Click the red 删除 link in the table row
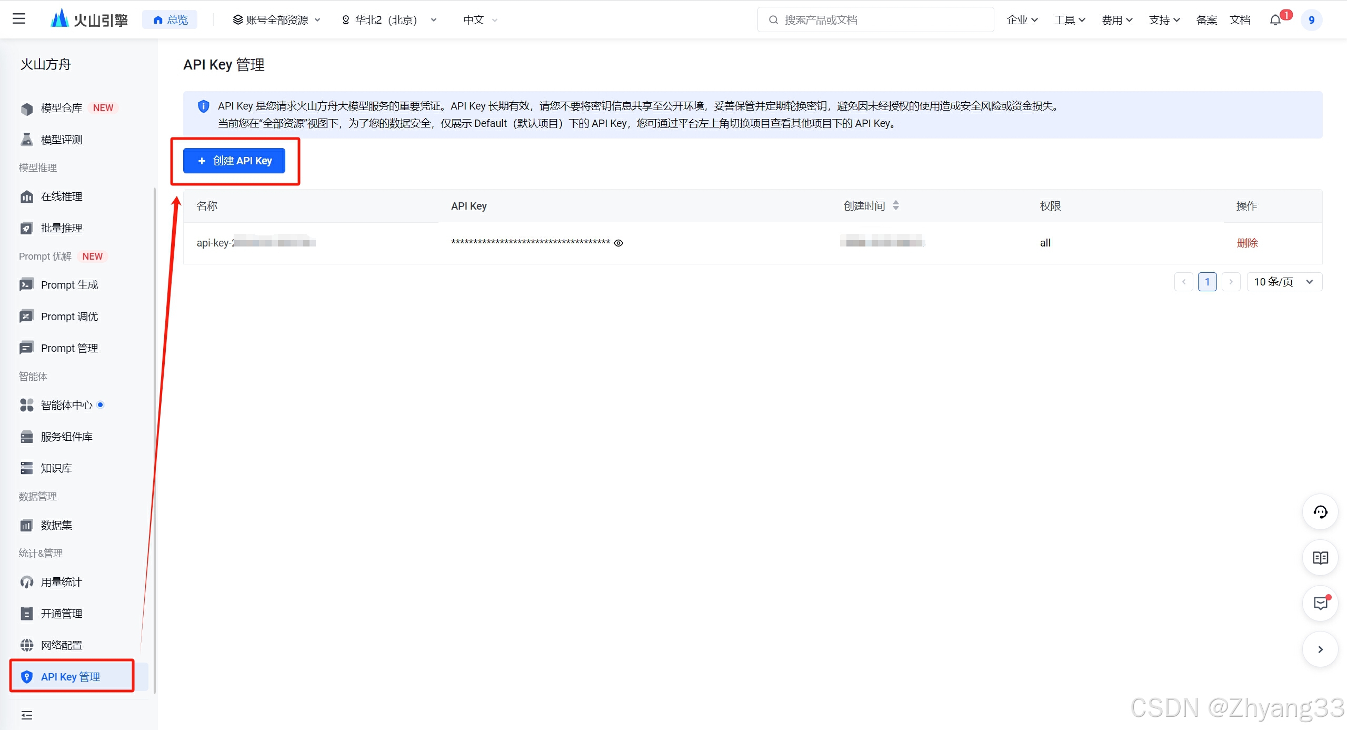Viewport: 1347px width, 730px height. tap(1247, 243)
